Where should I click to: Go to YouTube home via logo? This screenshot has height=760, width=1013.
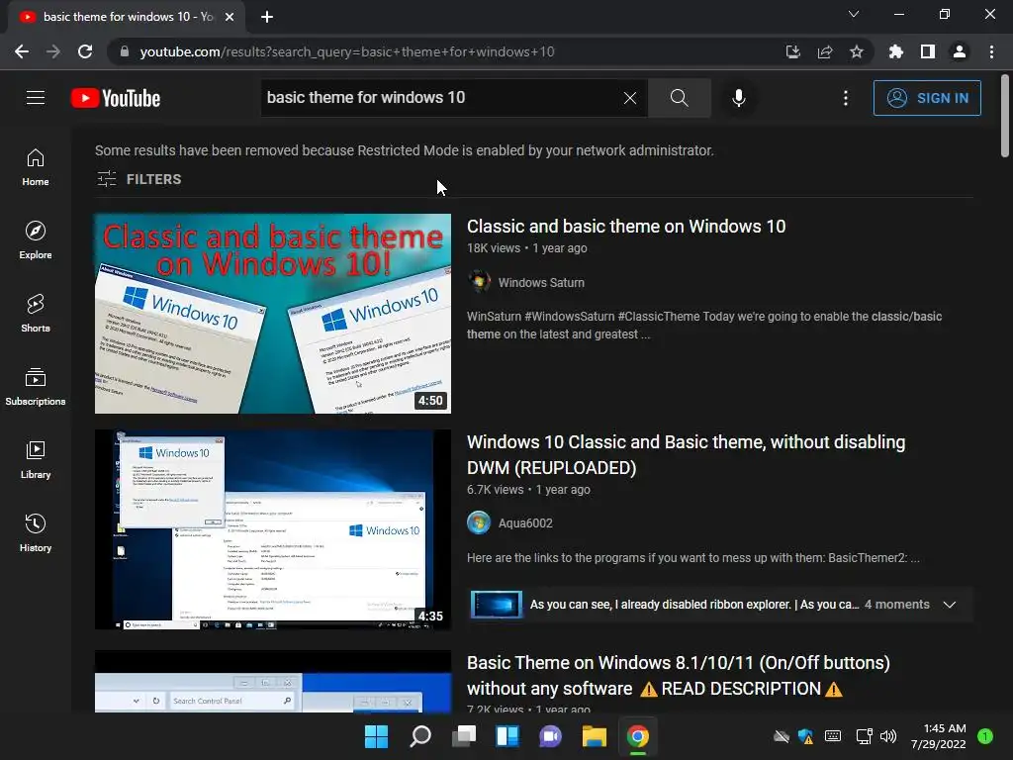tap(116, 98)
